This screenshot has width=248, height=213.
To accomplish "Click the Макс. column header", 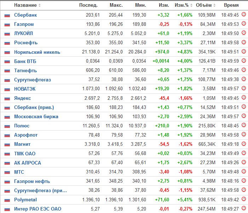I will coord(116,5).
